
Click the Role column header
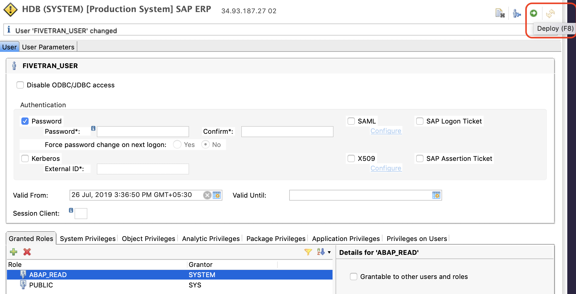click(x=97, y=264)
